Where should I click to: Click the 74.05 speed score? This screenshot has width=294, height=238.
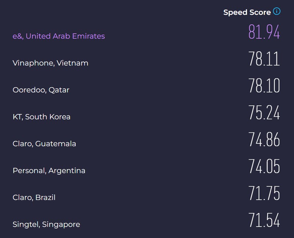tap(264, 166)
